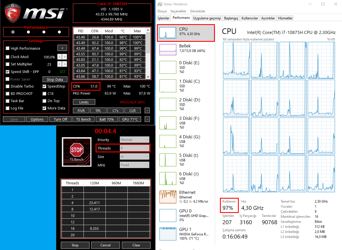Open the Threads dropdown in TS Bench
The height and width of the screenshot is (250, 342).
pyautogui.click(x=135, y=148)
